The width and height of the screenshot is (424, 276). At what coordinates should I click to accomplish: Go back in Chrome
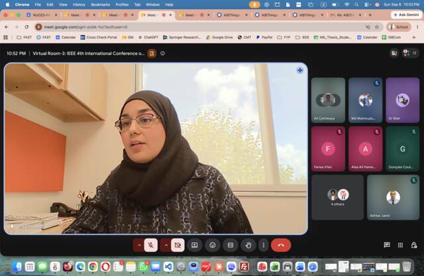tap(7, 27)
